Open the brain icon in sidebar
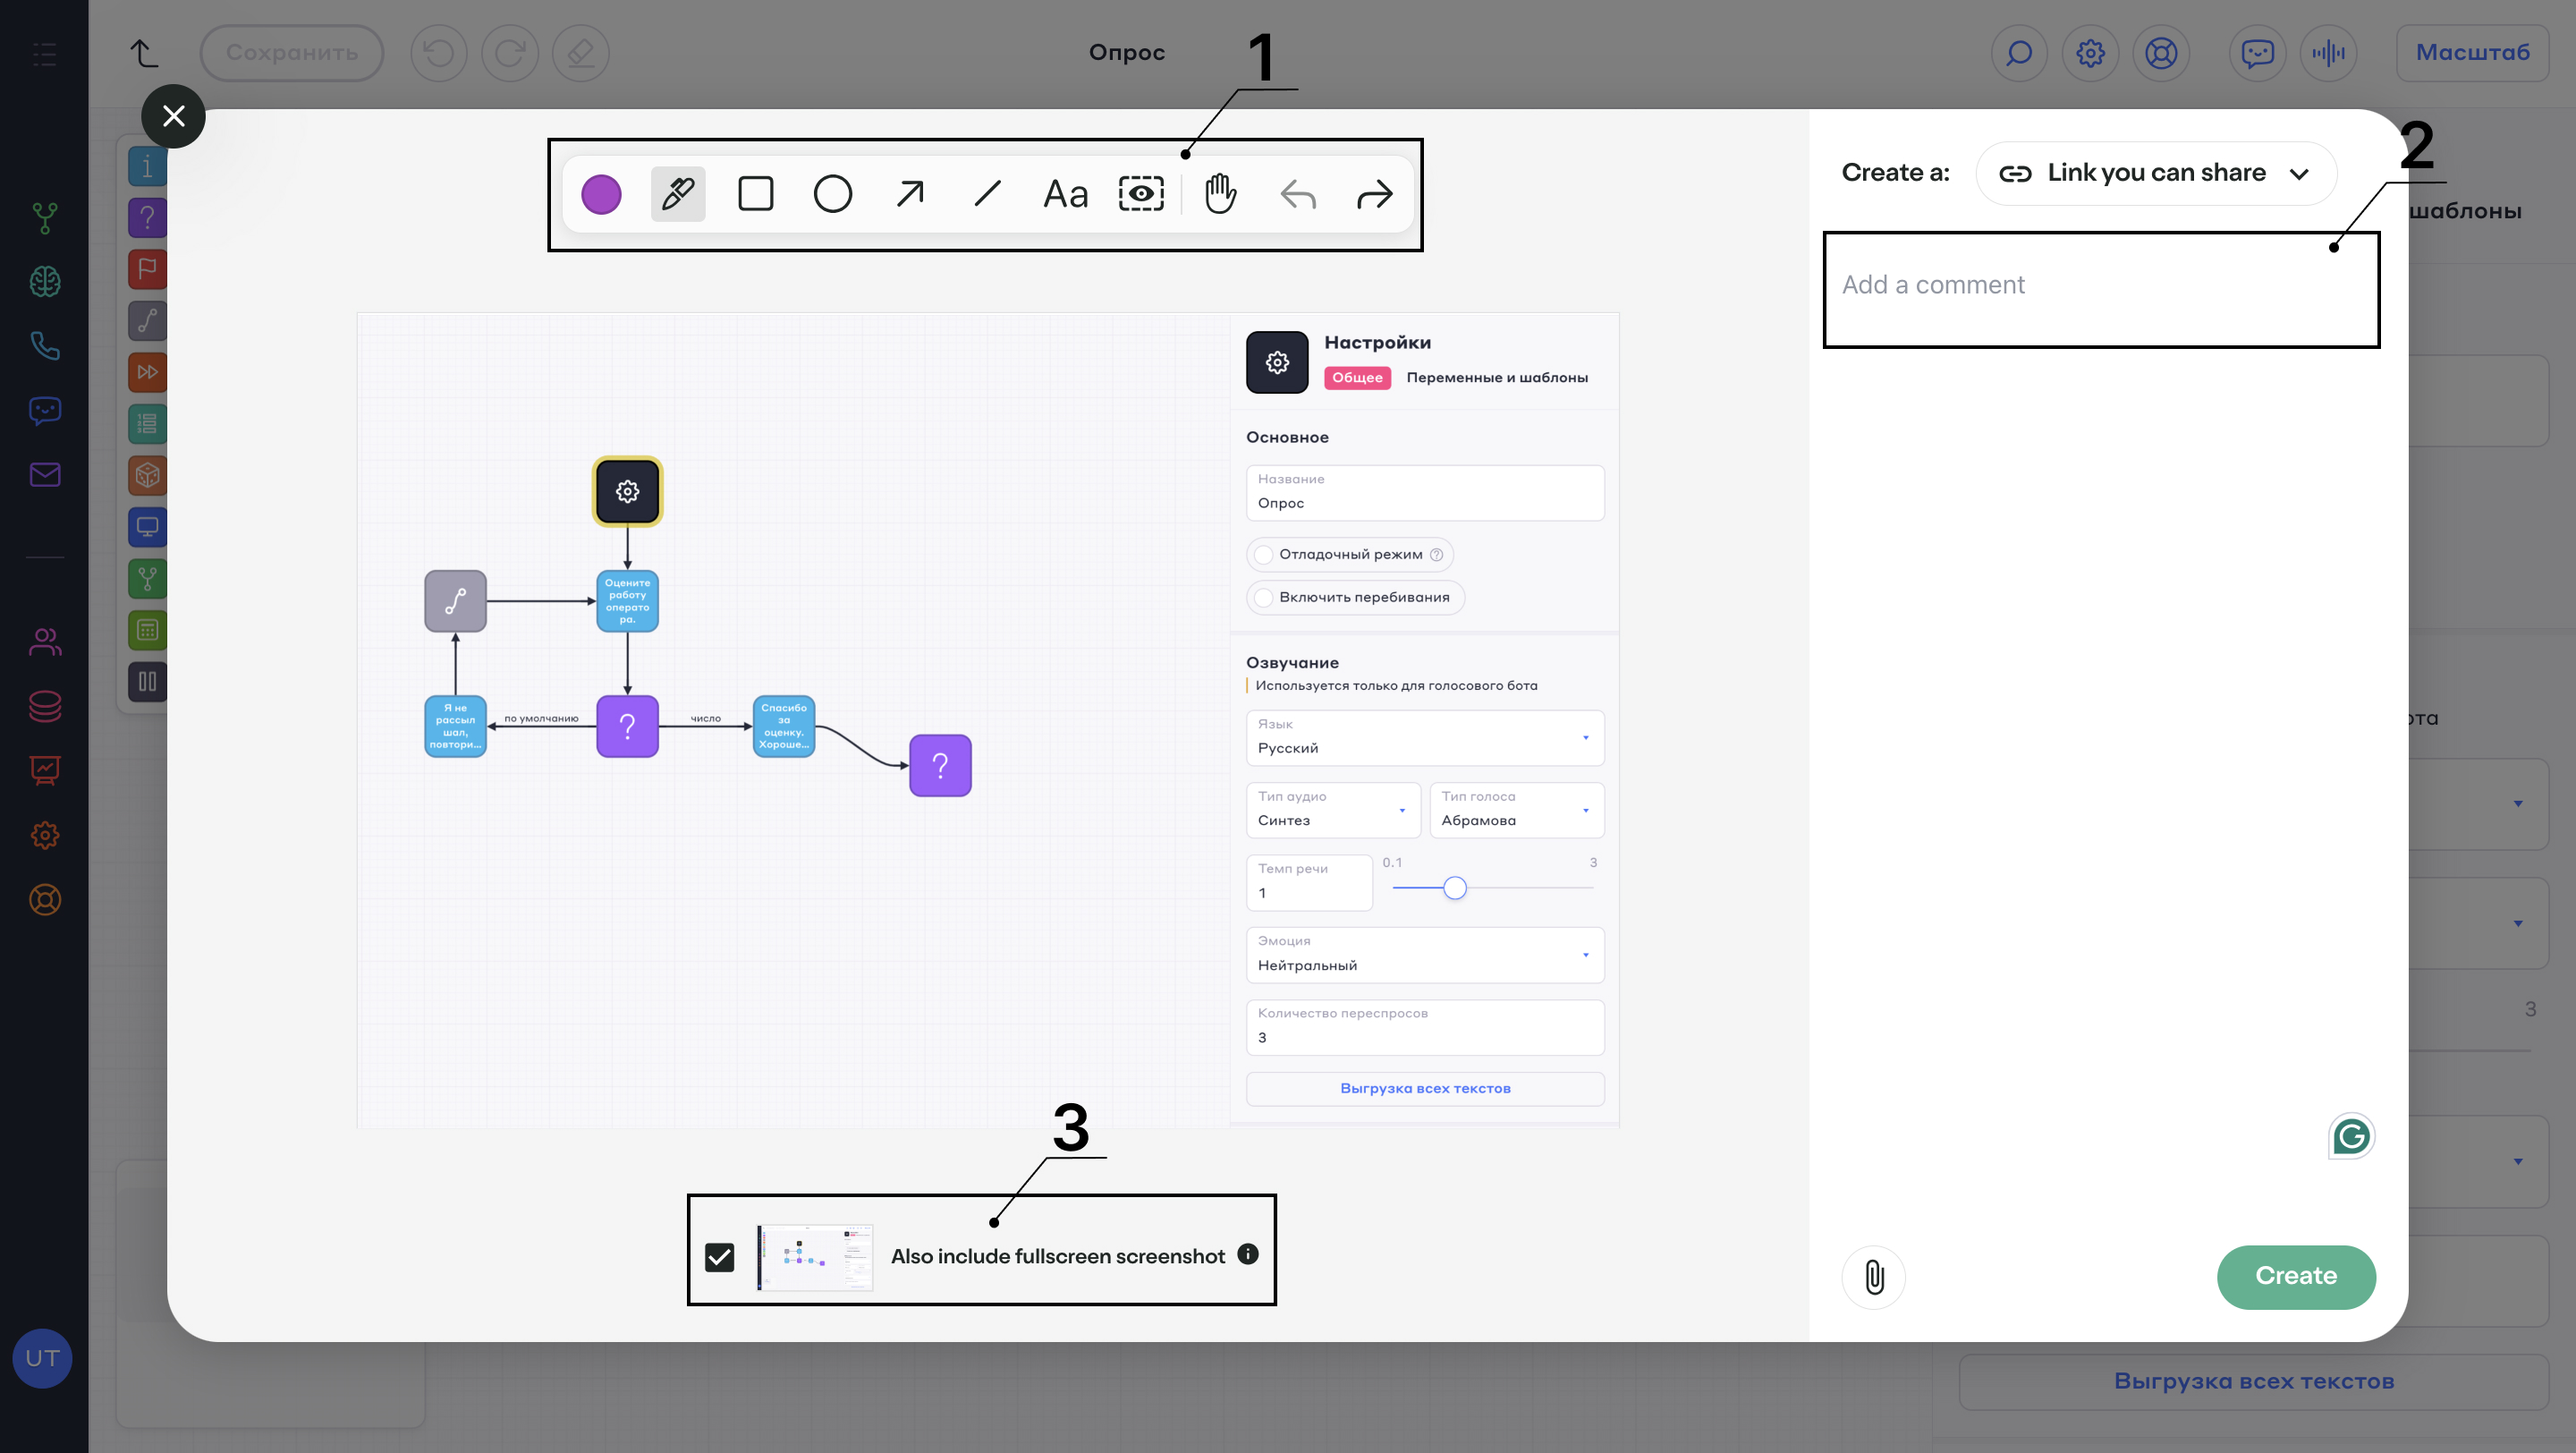Screen dimensions: 2576x1453 44,282
